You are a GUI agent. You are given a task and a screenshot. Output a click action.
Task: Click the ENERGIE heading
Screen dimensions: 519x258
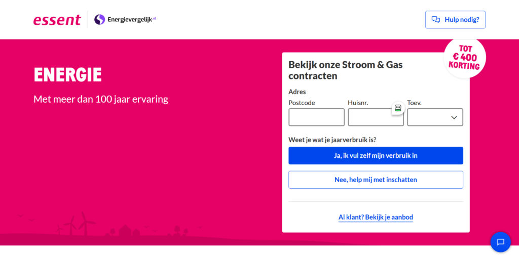pos(67,75)
